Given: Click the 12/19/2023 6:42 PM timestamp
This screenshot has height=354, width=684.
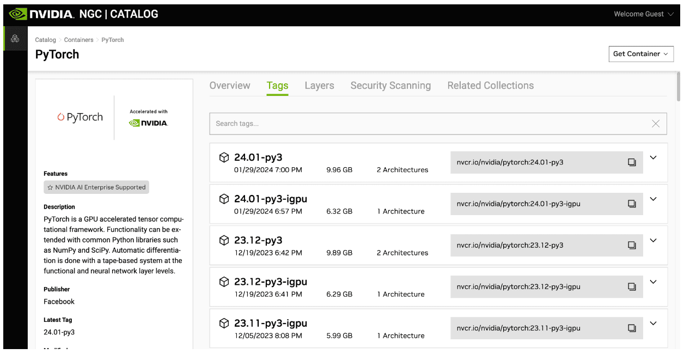Looking at the screenshot, I should point(268,253).
